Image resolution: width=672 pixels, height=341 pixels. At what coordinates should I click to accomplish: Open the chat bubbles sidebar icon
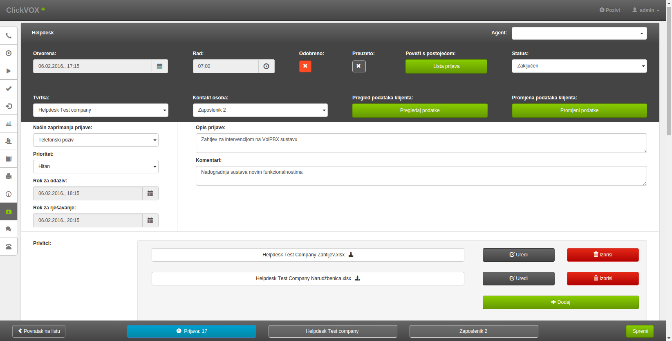[9, 229]
